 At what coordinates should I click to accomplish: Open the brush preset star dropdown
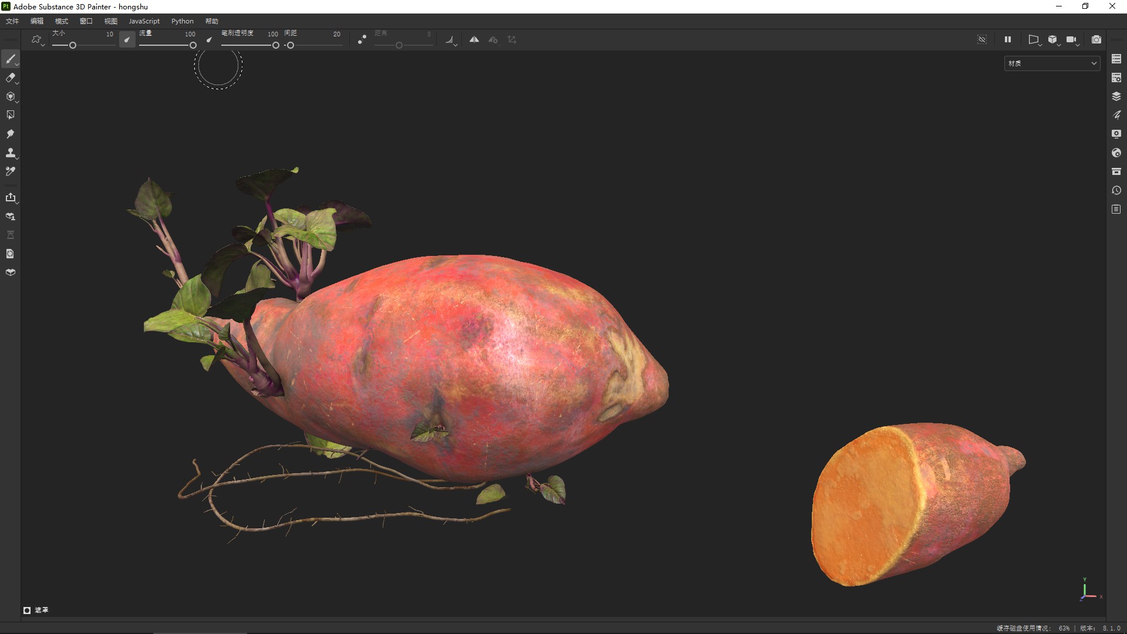tap(37, 40)
